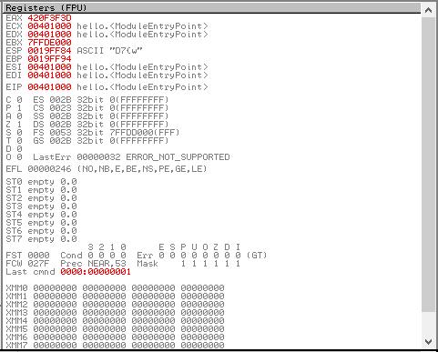Image resolution: width=438 pixels, height=352 pixels.
Task: Select EFL value 00000246
Action: pyautogui.click(x=49, y=169)
